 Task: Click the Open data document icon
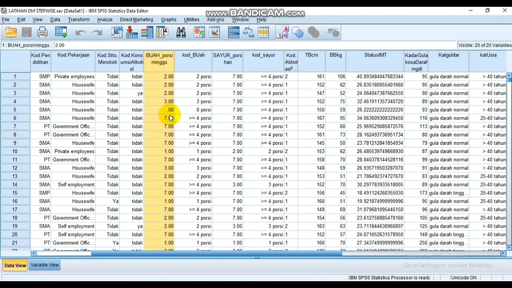[x=11, y=32]
